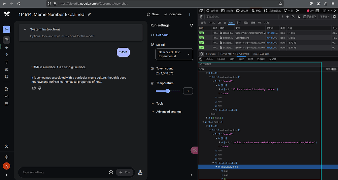This screenshot has width=338, height=180.
Task: Open the Get API key sidebar icon
Action: point(7,29)
